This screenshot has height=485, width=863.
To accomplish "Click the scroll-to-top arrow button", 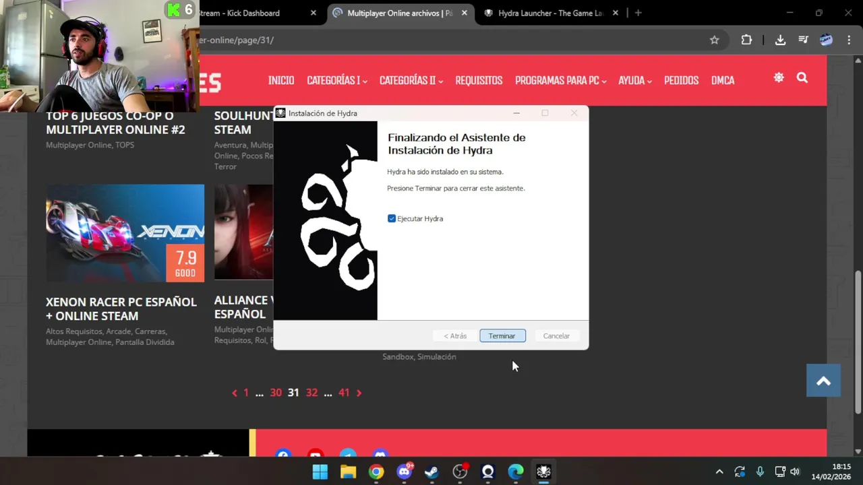I will point(823,381).
